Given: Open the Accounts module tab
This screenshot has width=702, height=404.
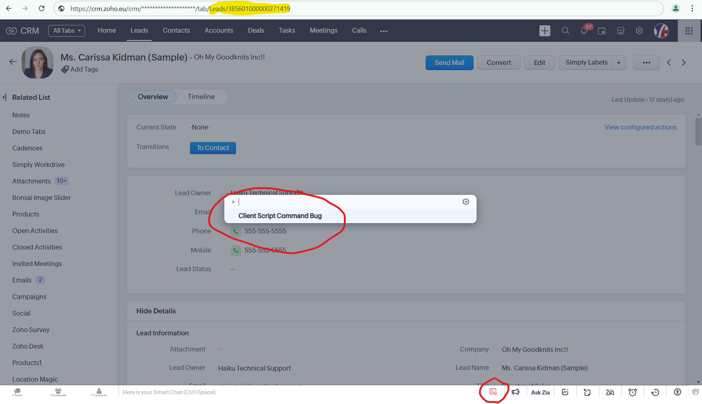Looking at the screenshot, I should pyautogui.click(x=219, y=30).
